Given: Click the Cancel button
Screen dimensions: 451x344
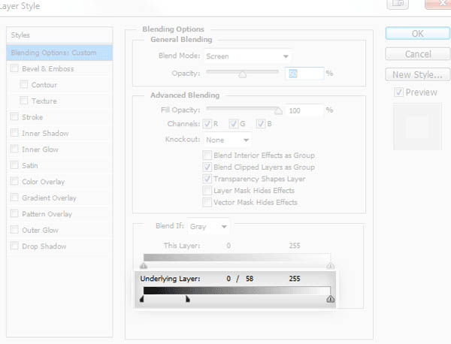Looking at the screenshot, I should click(x=416, y=54).
